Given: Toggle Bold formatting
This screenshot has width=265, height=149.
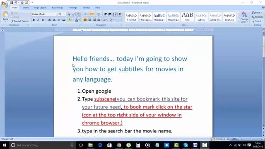Looking at the screenshot, I should coord(34,20).
